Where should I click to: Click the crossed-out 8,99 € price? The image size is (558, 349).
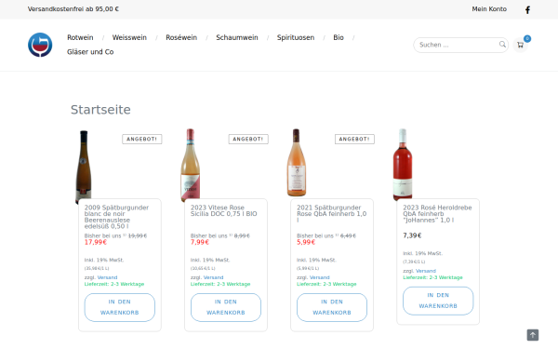tap(242, 235)
